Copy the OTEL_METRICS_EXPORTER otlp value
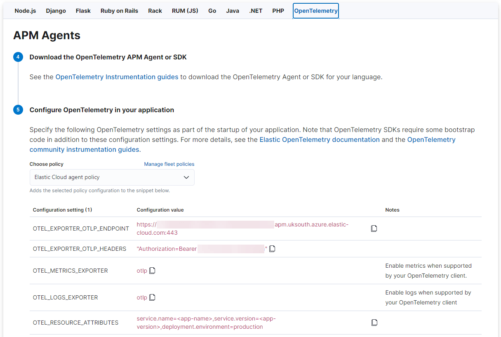The height and width of the screenshot is (337, 501). [x=152, y=271]
